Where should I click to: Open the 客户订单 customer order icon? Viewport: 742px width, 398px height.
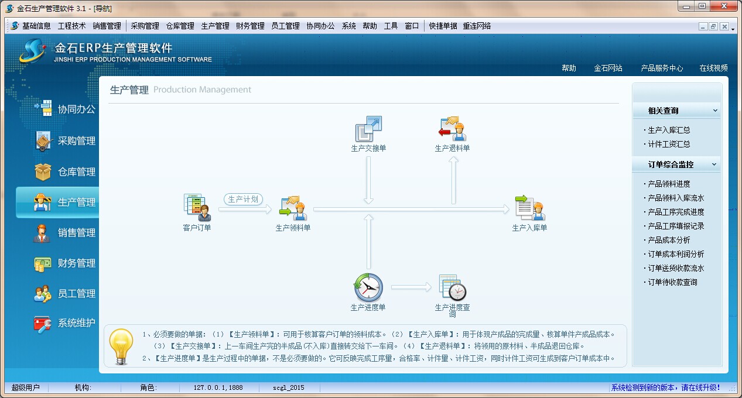[x=197, y=208]
